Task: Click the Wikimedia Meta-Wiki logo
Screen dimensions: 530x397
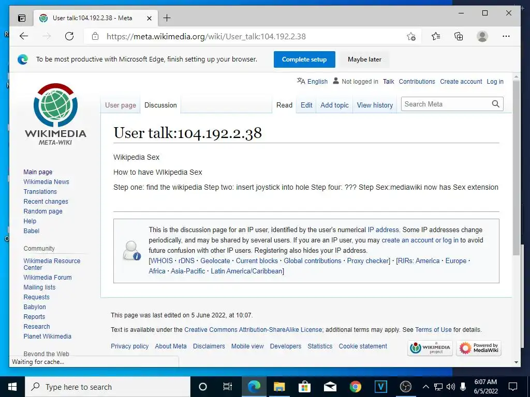Action: tap(55, 114)
